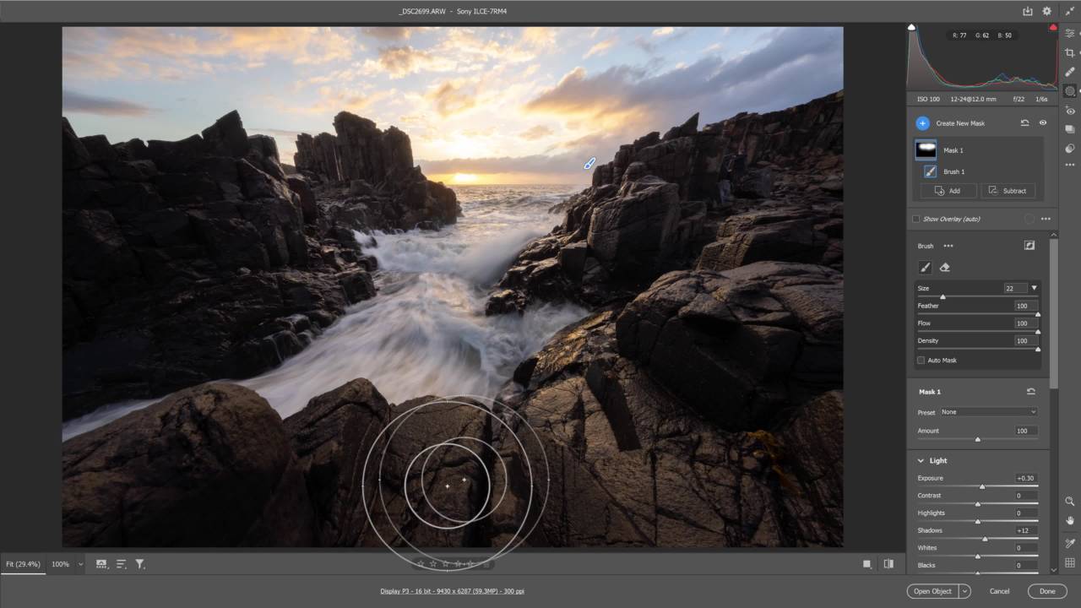
Task: Click Create New Mask plus icon
Action: [922, 123]
